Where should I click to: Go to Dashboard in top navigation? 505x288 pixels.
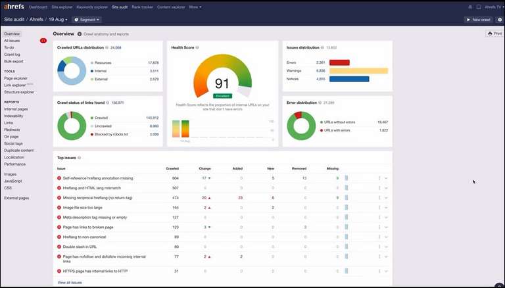38,7
